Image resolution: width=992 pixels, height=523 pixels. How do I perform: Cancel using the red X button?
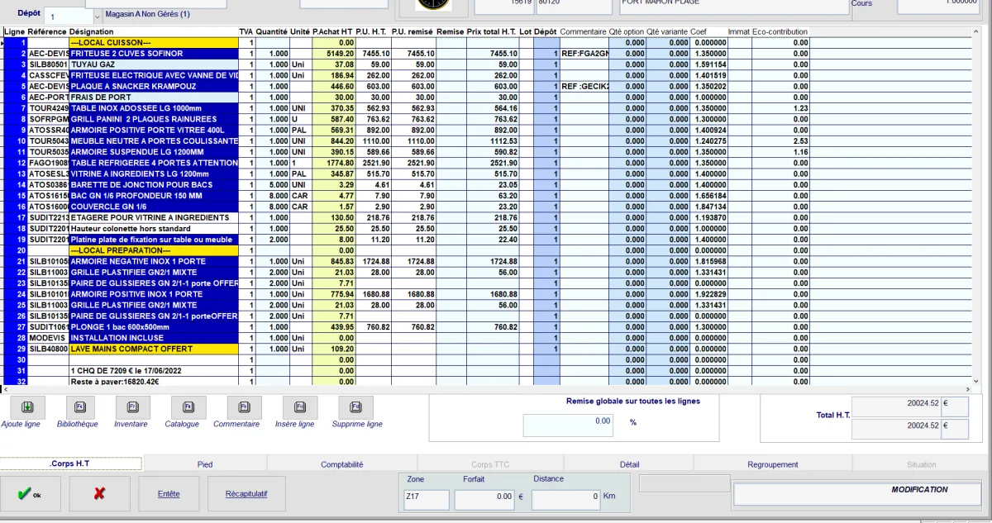pyautogui.click(x=100, y=493)
